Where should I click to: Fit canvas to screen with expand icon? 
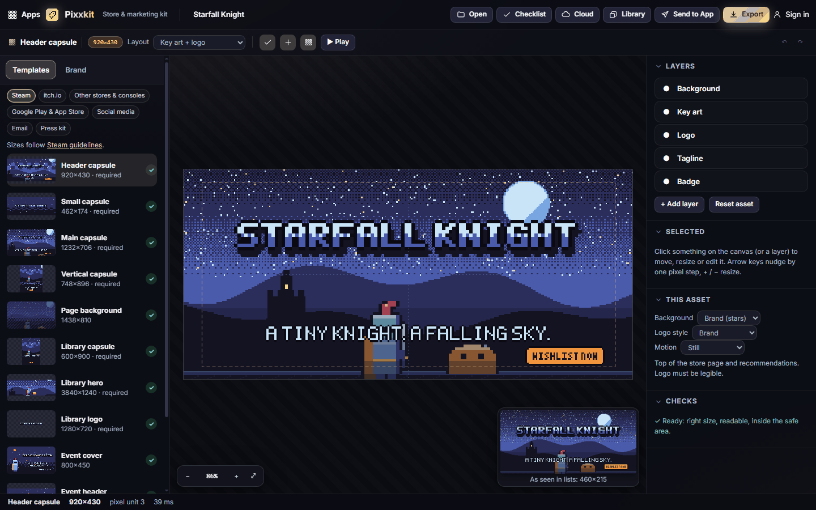(x=253, y=476)
